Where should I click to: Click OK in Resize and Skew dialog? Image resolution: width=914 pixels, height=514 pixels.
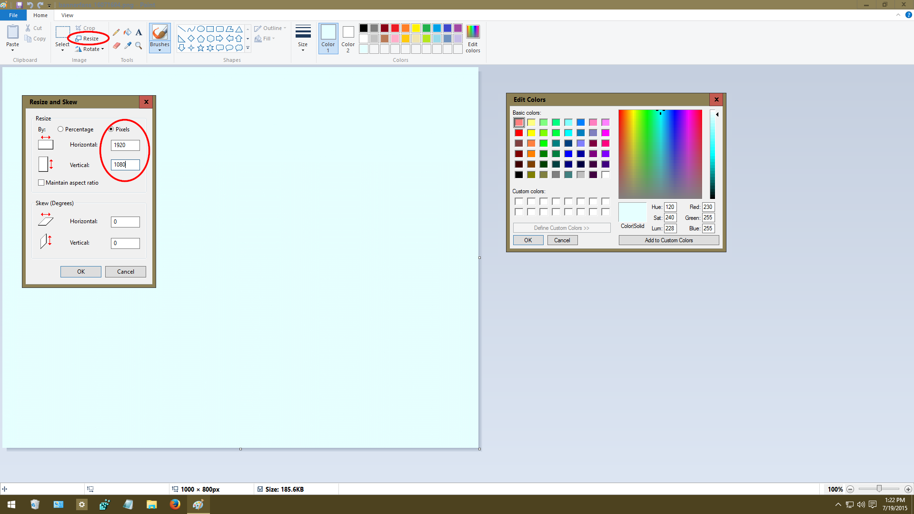tap(80, 271)
